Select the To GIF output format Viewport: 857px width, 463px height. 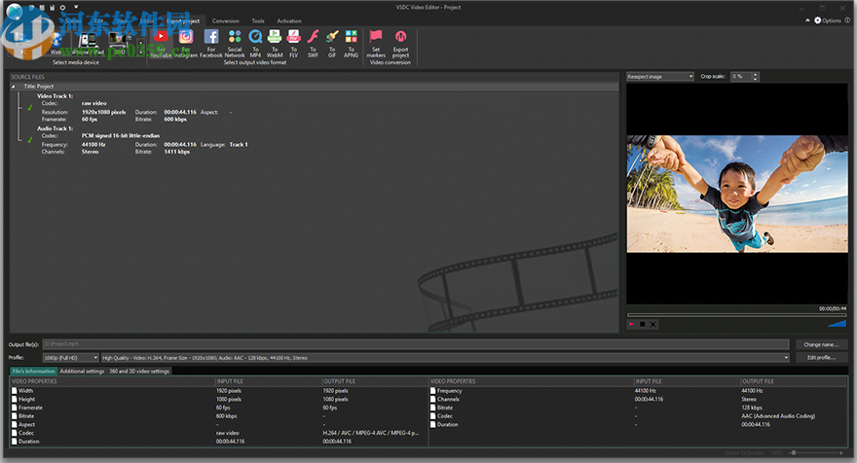(332, 44)
